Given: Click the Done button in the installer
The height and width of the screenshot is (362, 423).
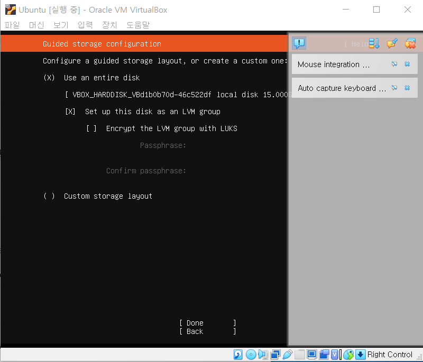Looking at the screenshot, I should 208,323.
